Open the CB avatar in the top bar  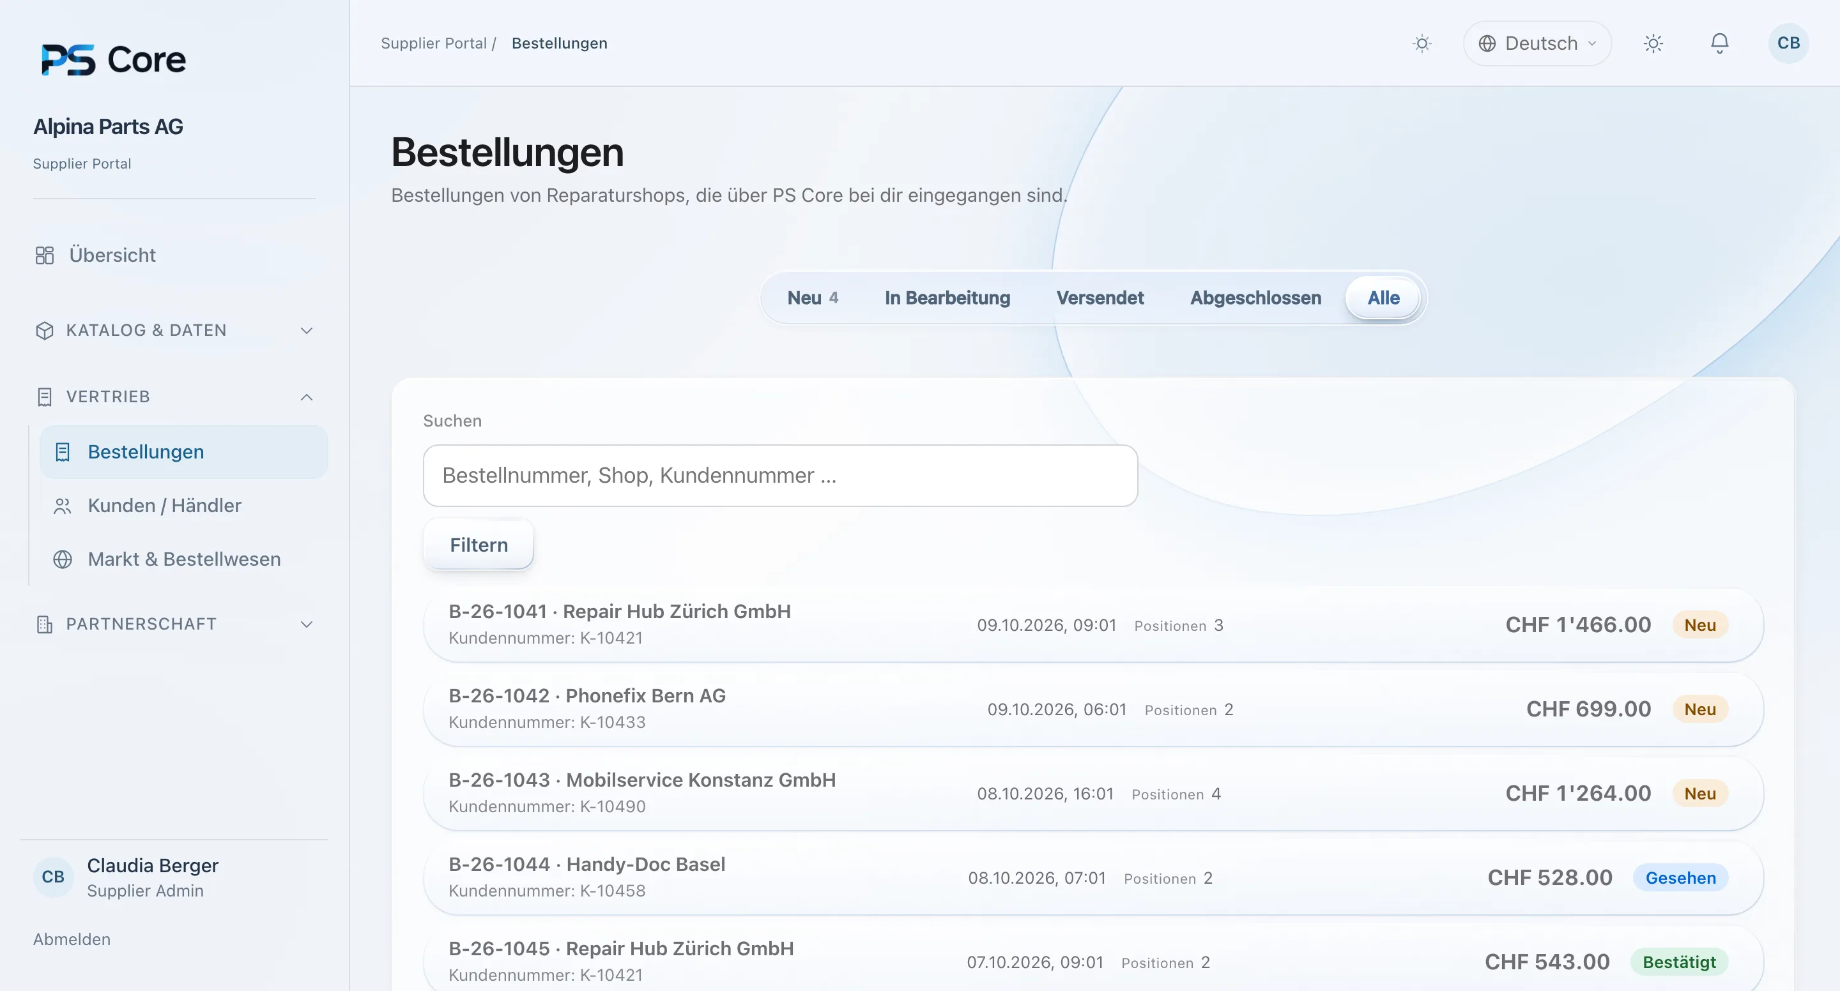(x=1788, y=43)
